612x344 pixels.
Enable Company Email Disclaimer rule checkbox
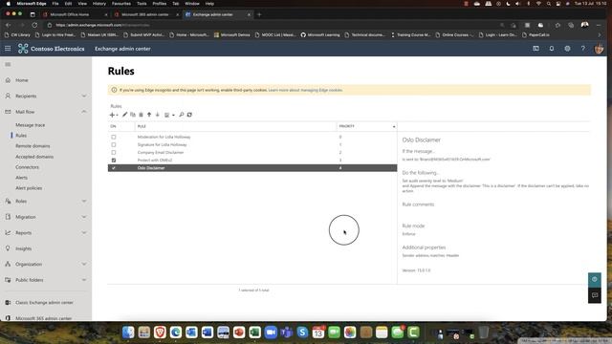114,153
